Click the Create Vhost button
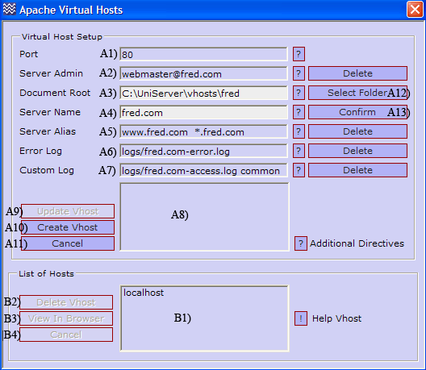 tap(68, 227)
